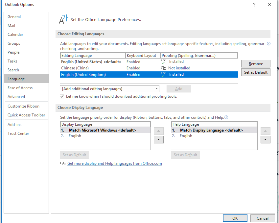Open Trust Center options
Viewport: 279px width, 223px height.
[26, 134]
